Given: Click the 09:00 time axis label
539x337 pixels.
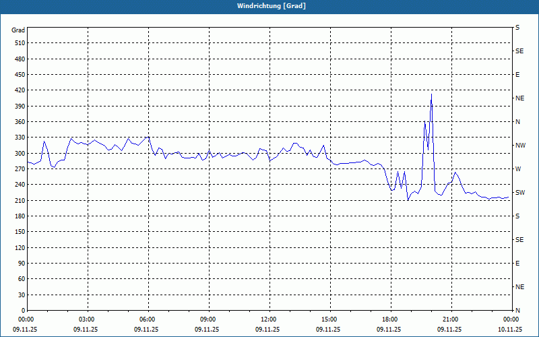Looking at the screenshot, I should coord(209,319).
